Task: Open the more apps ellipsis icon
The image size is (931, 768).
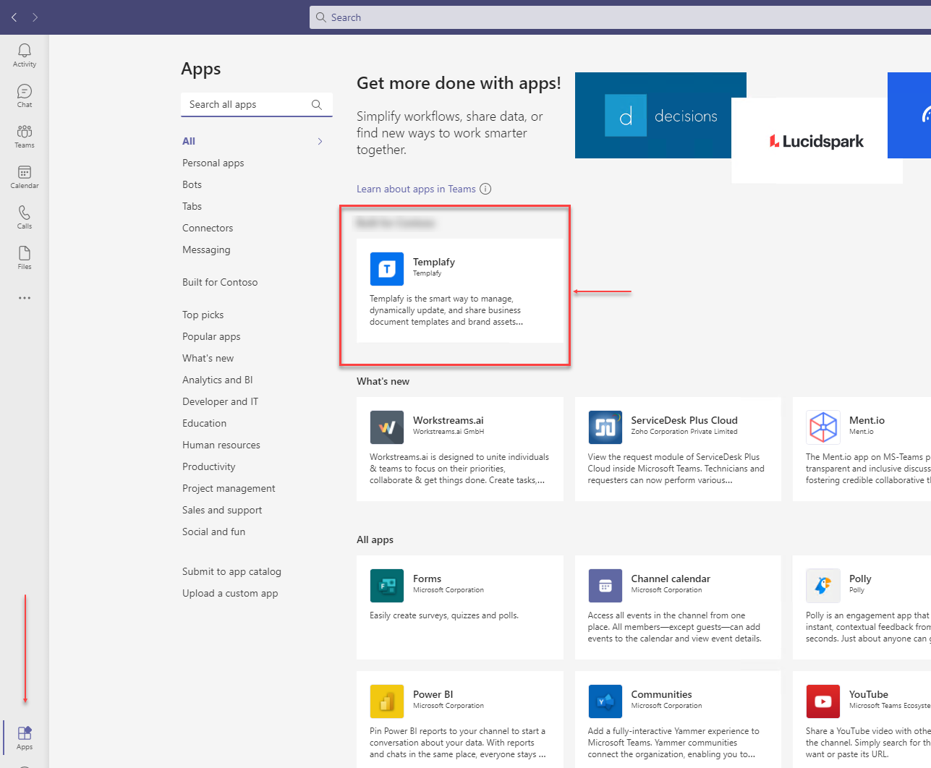Action: [25, 298]
